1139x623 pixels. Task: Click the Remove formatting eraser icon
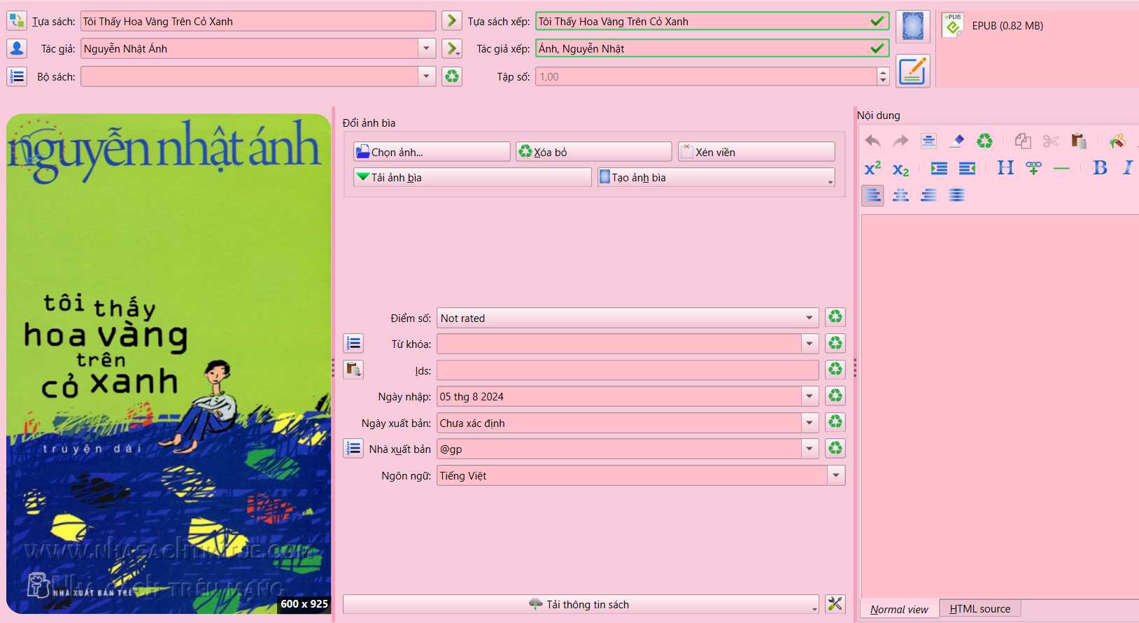(956, 141)
